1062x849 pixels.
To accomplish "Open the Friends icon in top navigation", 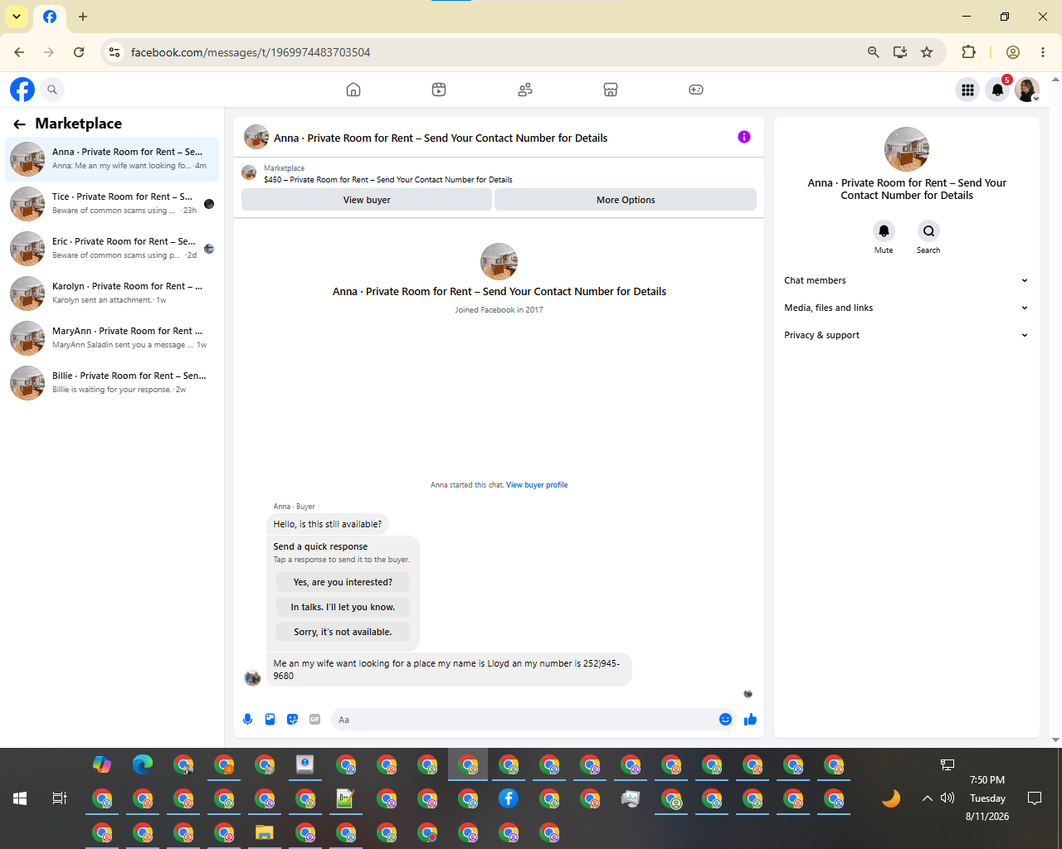I will click(x=525, y=90).
